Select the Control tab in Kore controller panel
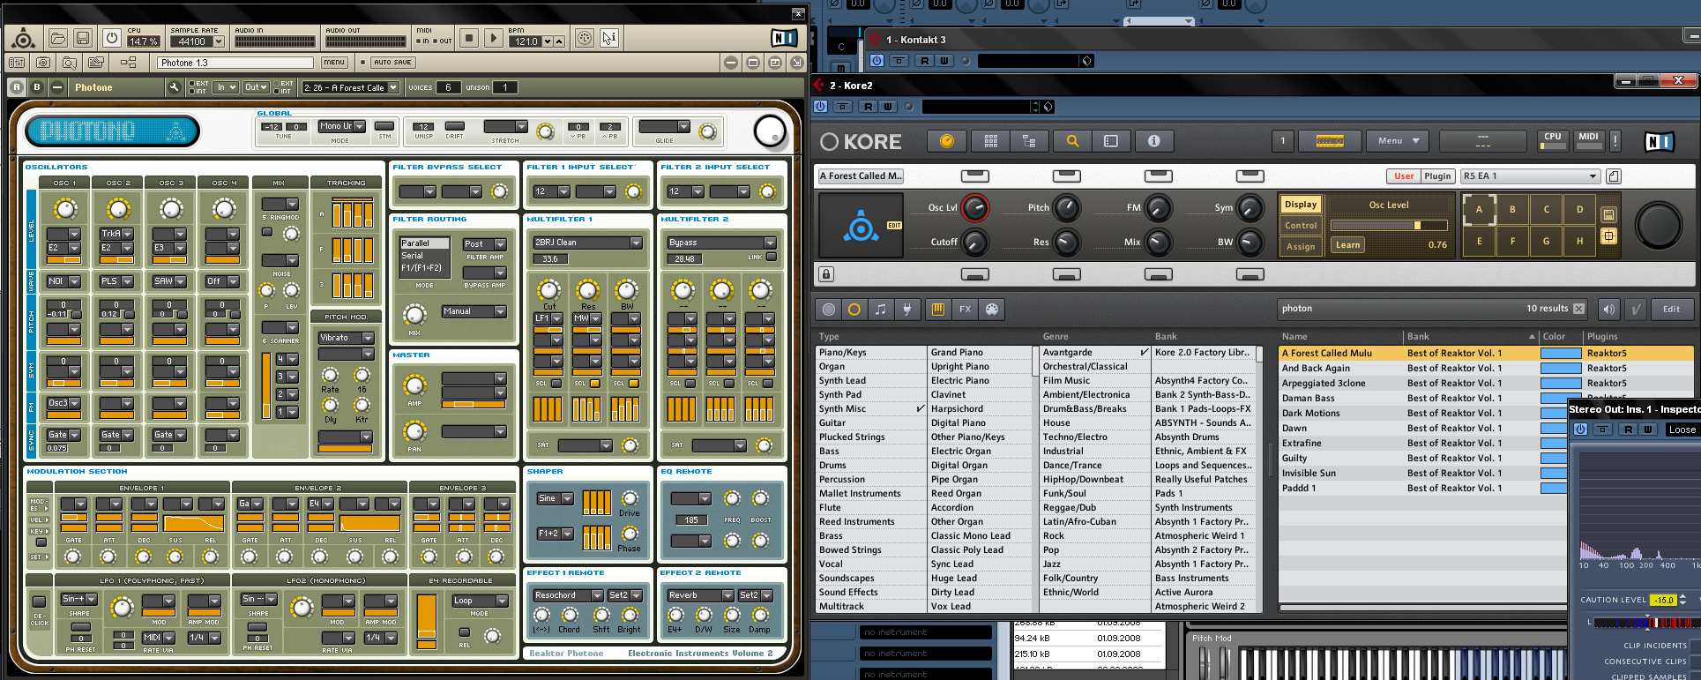The width and height of the screenshot is (1701, 680). (x=1301, y=226)
